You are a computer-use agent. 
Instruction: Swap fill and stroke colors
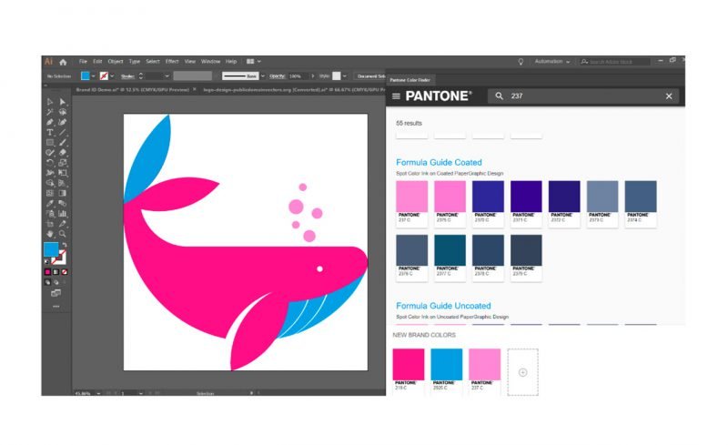tap(65, 245)
